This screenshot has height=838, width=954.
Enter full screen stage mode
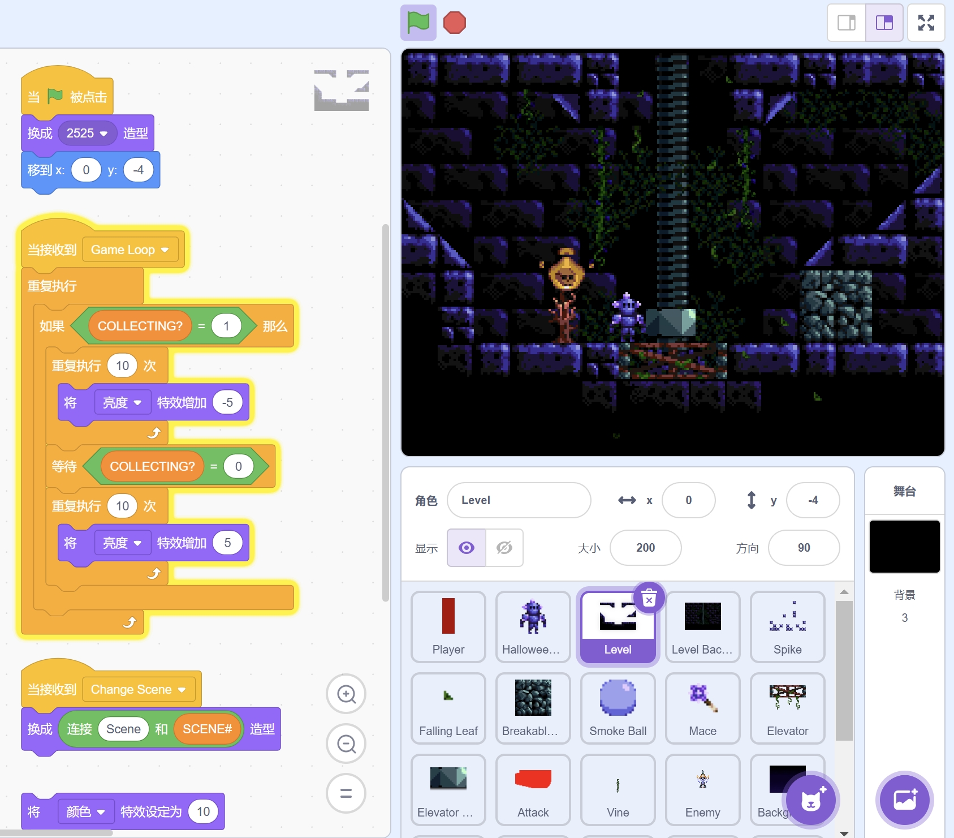926,23
